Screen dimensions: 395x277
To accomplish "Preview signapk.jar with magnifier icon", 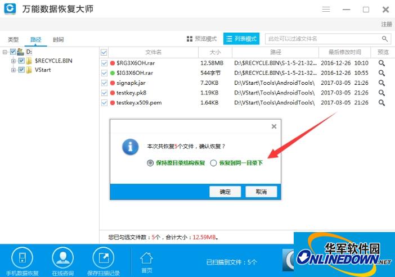I will (x=381, y=83).
